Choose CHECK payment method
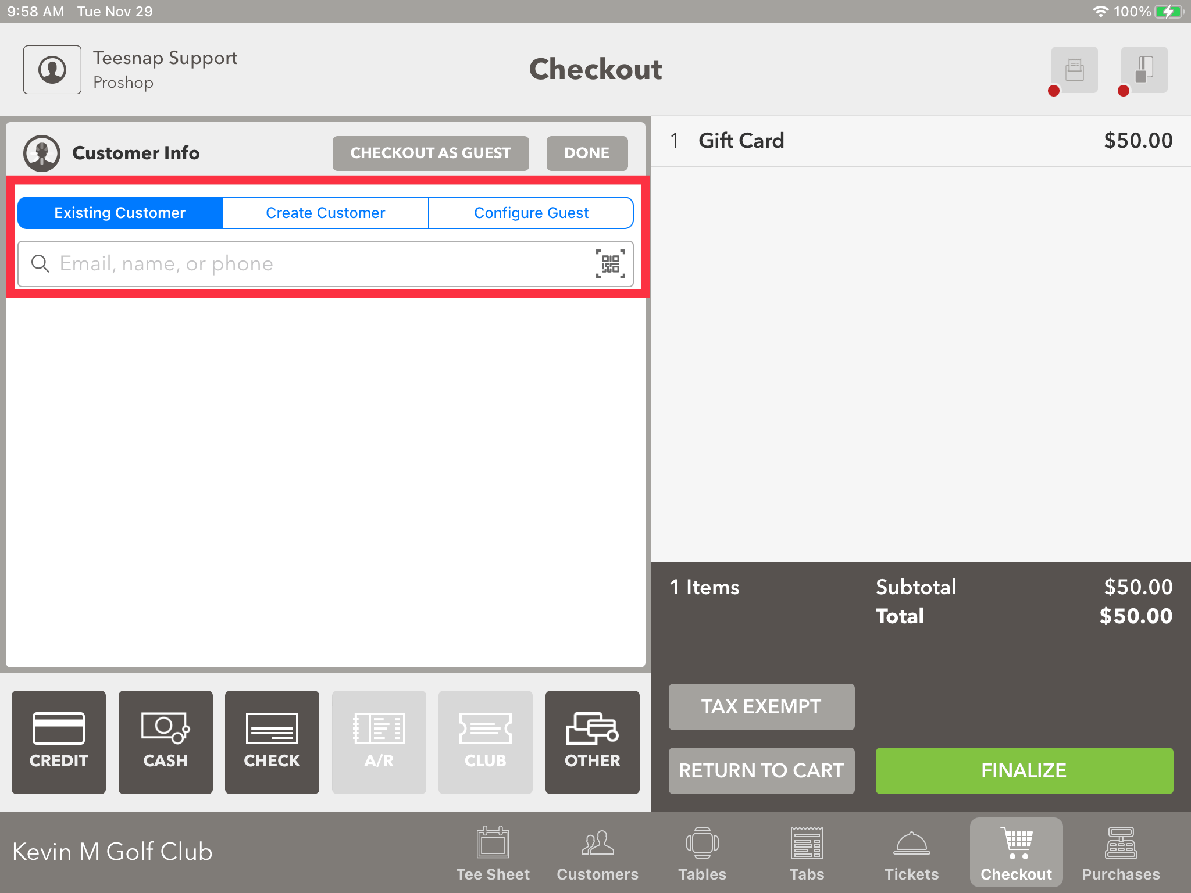This screenshot has width=1191, height=893. (x=272, y=742)
